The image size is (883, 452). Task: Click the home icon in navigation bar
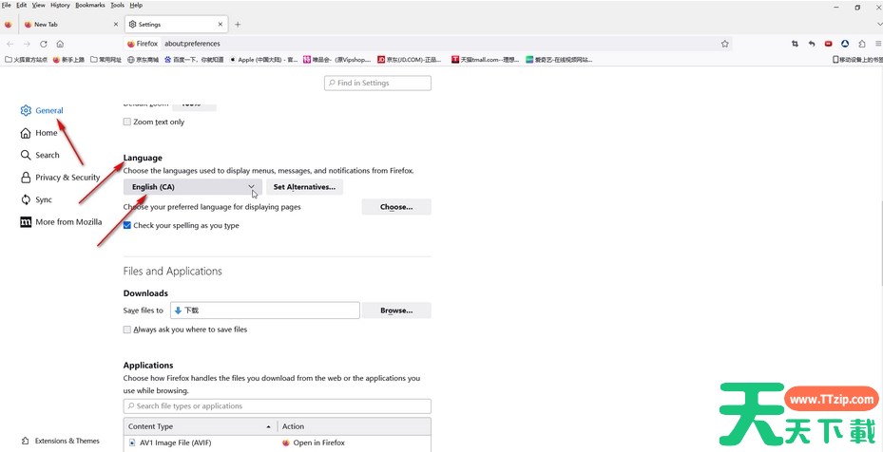click(x=60, y=44)
